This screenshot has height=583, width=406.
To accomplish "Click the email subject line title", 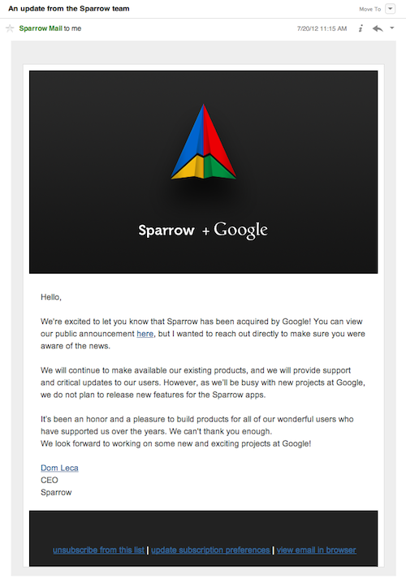I will [69, 9].
